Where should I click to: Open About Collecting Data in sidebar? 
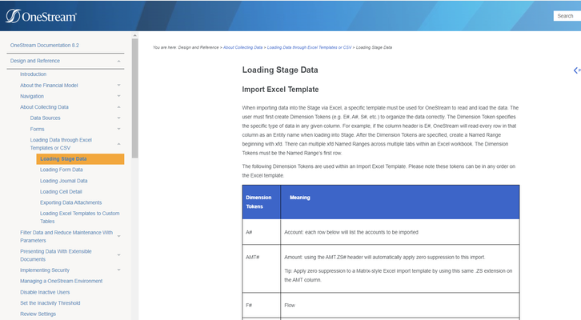tap(44, 107)
